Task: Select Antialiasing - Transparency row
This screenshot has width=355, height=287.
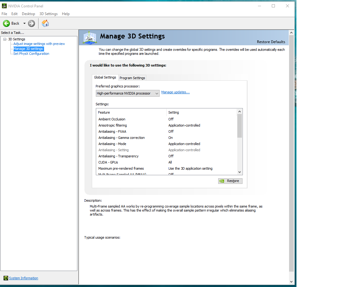Action: pyautogui.click(x=167, y=156)
